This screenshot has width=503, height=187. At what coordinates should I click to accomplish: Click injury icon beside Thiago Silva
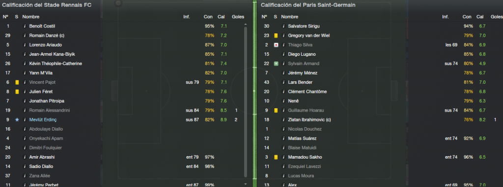point(276,45)
